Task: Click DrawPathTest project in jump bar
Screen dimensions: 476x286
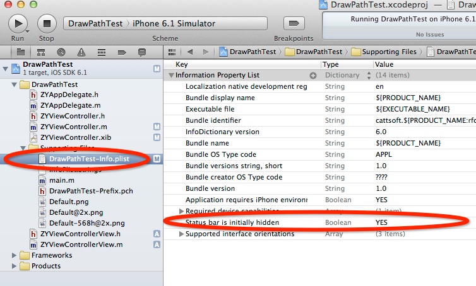Action: tap(247, 52)
